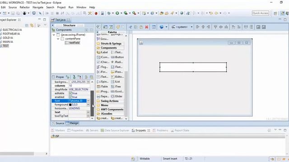The height and width of the screenshot is (162, 289).
Task: Click the externalize strings globe icon
Action: (x=162, y=27)
